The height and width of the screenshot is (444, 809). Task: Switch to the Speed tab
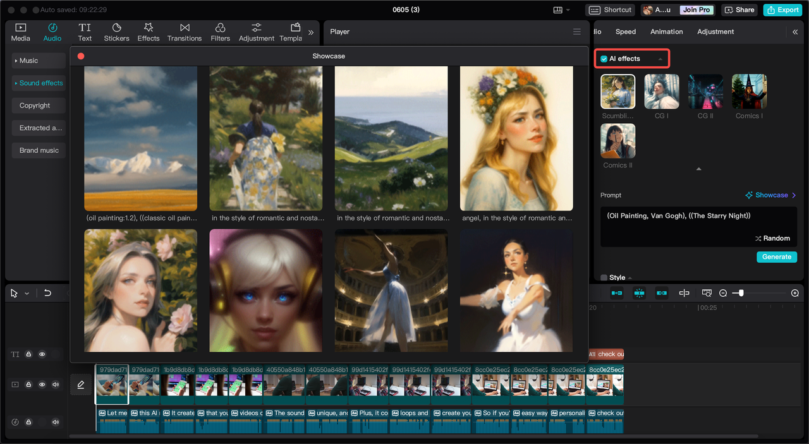coord(626,32)
